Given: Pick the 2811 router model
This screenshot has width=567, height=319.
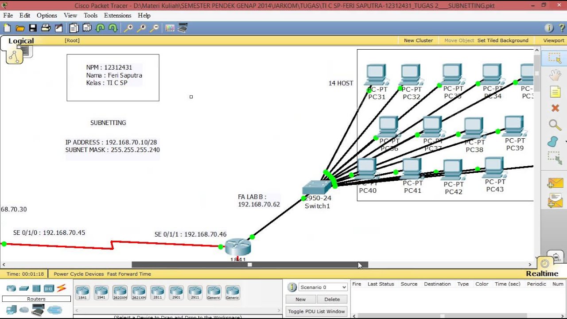Looking at the screenshot, I should point(157,293).
